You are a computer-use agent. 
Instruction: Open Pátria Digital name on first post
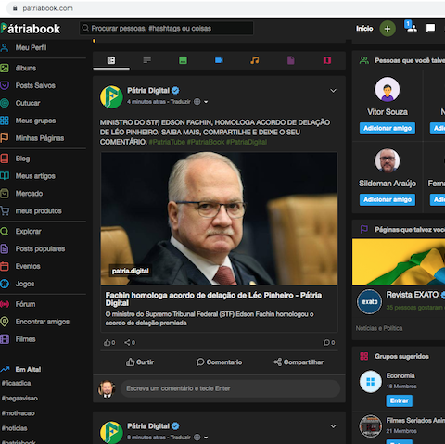click(148, 91)
